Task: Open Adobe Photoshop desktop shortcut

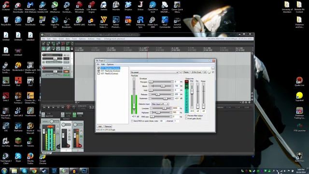Action: pyautogui.click(x=116, y=22)
